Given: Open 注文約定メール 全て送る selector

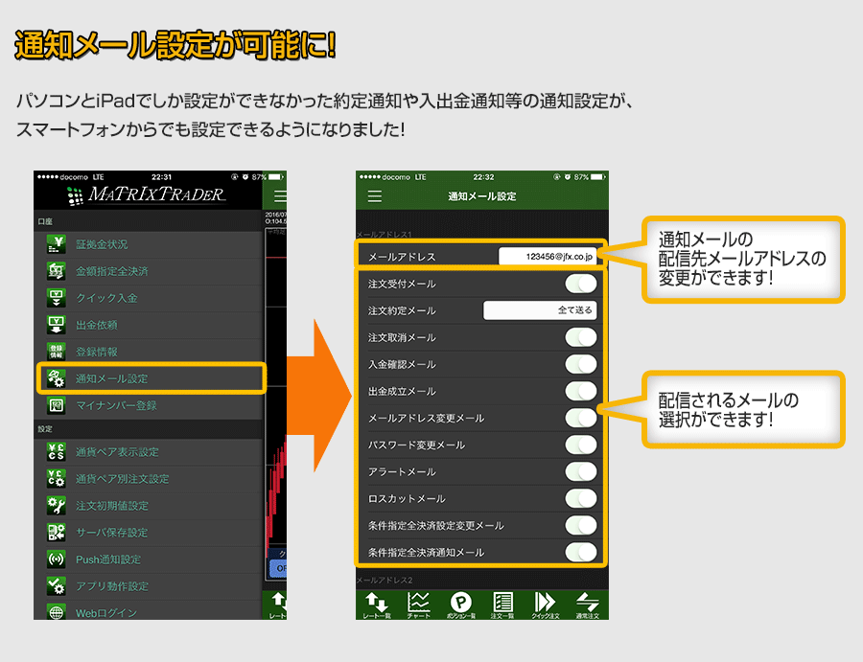Looking at the screenshot, I should [x=540, y=310].
